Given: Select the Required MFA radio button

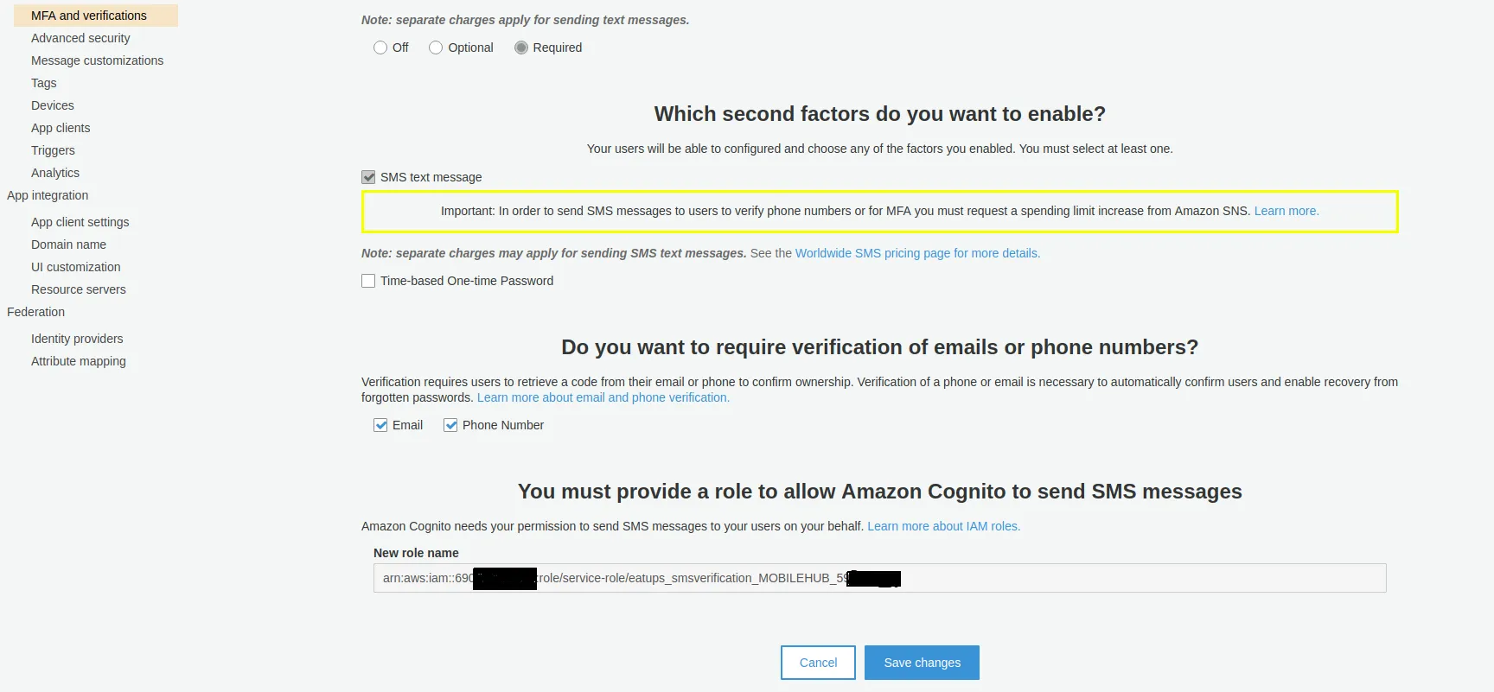Looking at the screenshot, I should [521, 48].
